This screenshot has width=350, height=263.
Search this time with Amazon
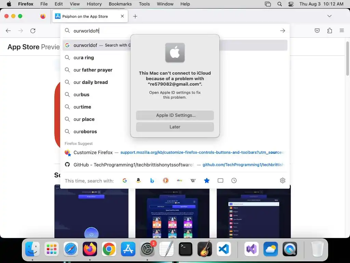tap(138, 180)
